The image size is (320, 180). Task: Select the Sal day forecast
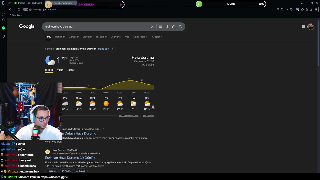(133, 104)
